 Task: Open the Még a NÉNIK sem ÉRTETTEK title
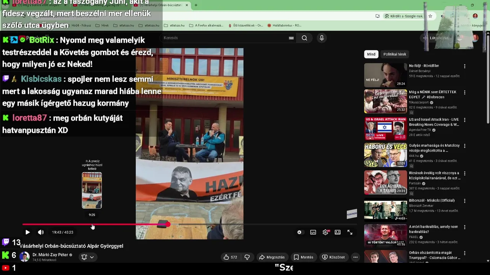(433, 94)
